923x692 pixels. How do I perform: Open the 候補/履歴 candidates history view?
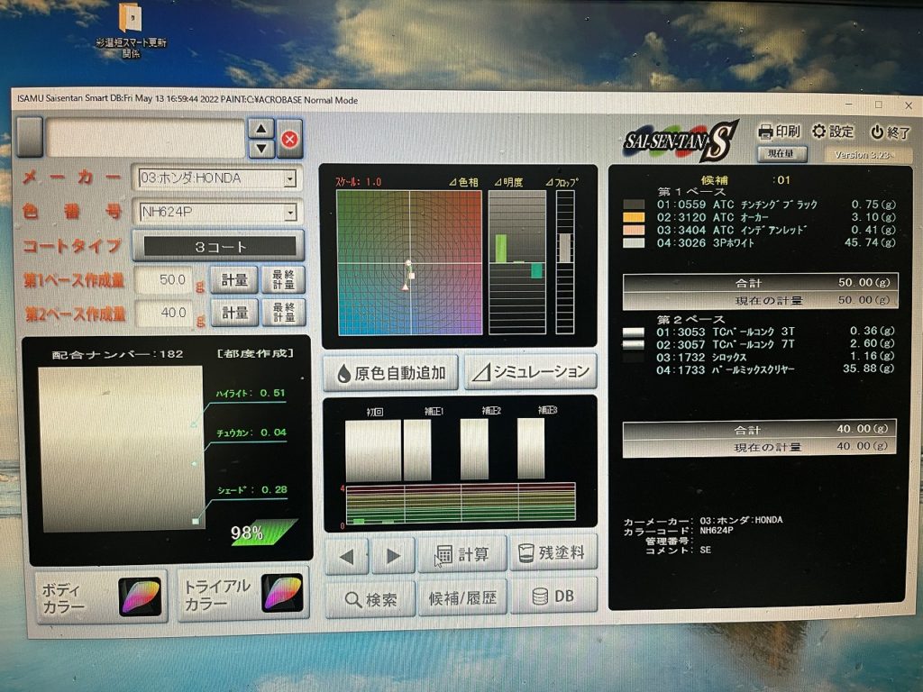461,597
